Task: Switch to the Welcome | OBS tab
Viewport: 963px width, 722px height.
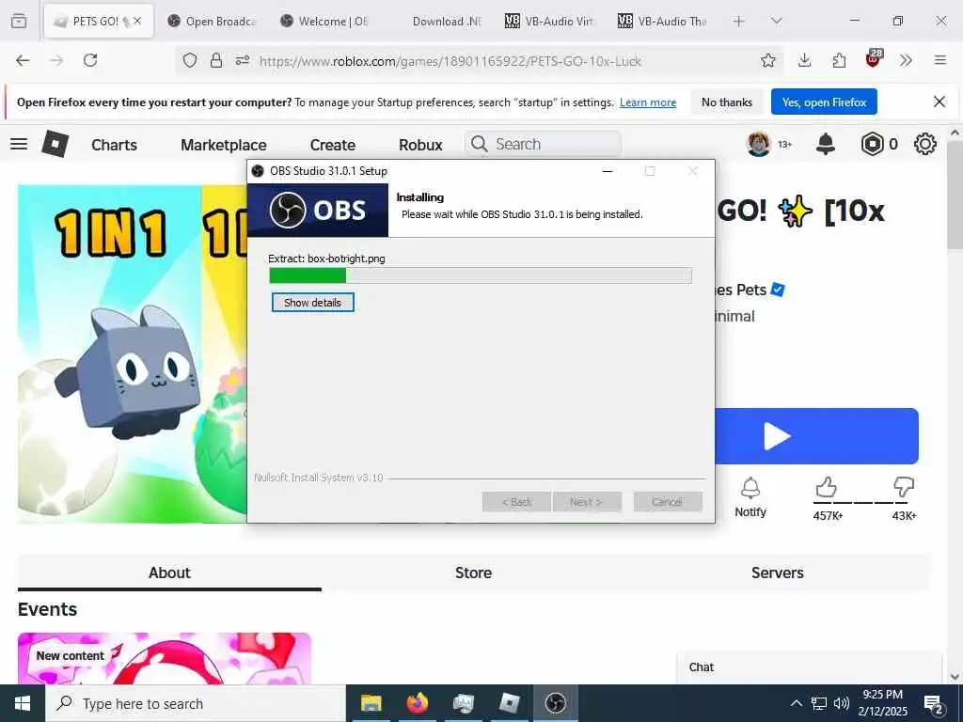Action: [324, 21]
